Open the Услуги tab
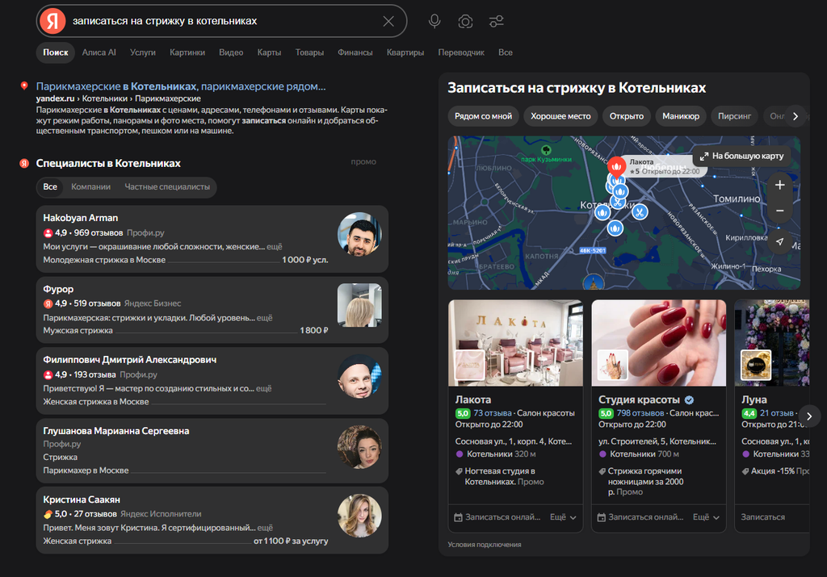Image resolution: width=827 pixels, height=577 pixels. 142,52
